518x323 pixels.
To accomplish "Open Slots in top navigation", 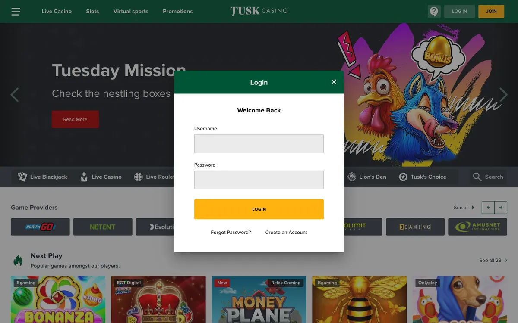I will click(92, 11).
